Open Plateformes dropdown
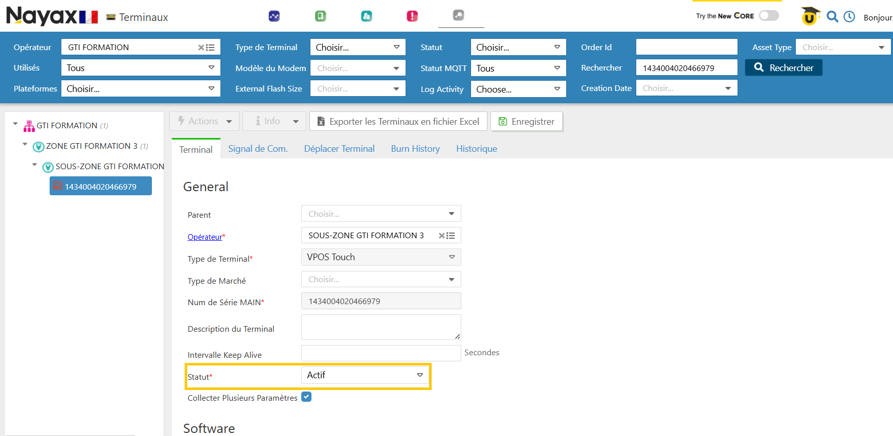The height and width of the screenshot is (436, 893). coord(141,88)
